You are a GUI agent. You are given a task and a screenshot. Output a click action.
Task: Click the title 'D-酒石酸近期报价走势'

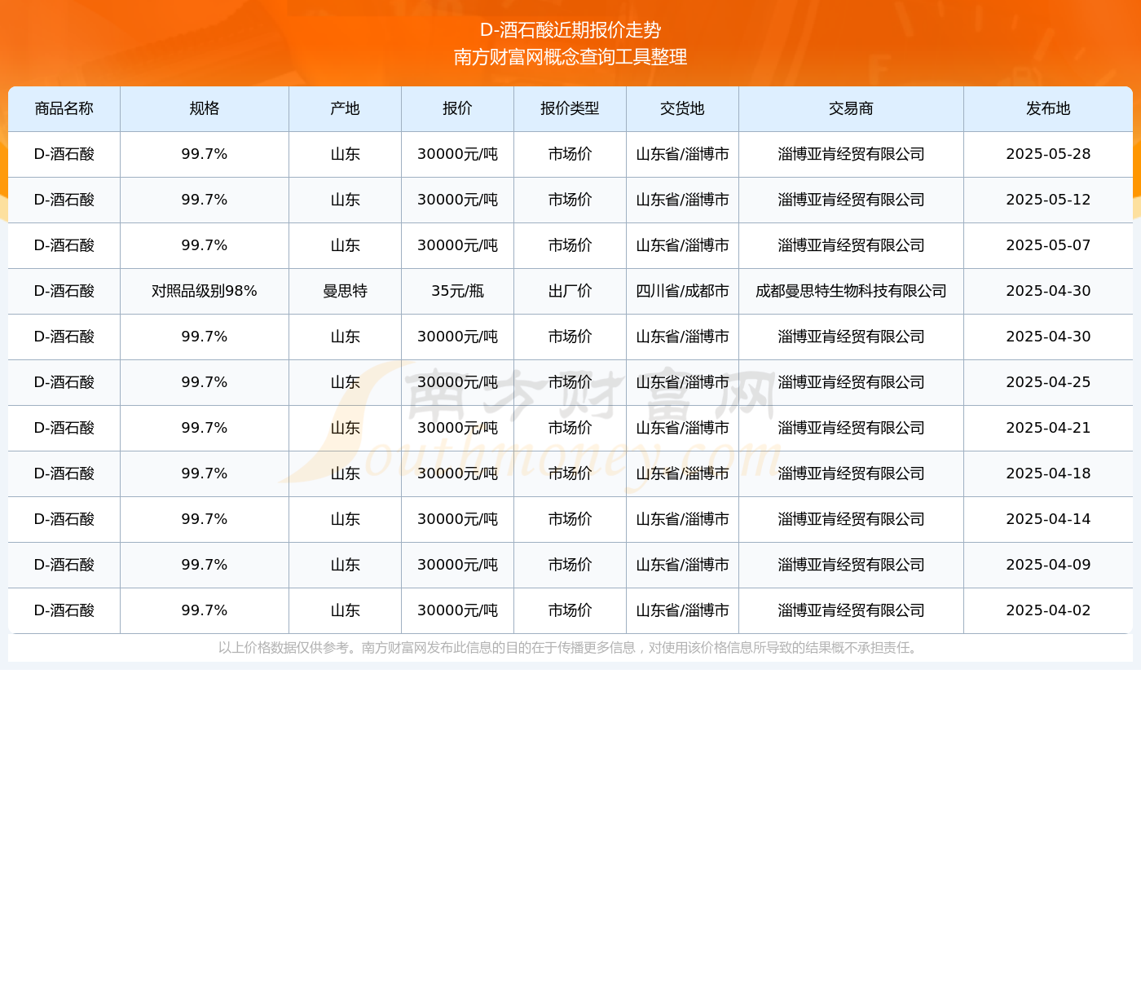click(x=570, y=30)
